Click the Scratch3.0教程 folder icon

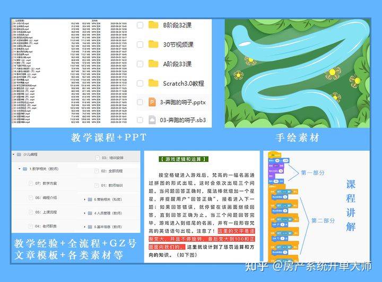153,83
